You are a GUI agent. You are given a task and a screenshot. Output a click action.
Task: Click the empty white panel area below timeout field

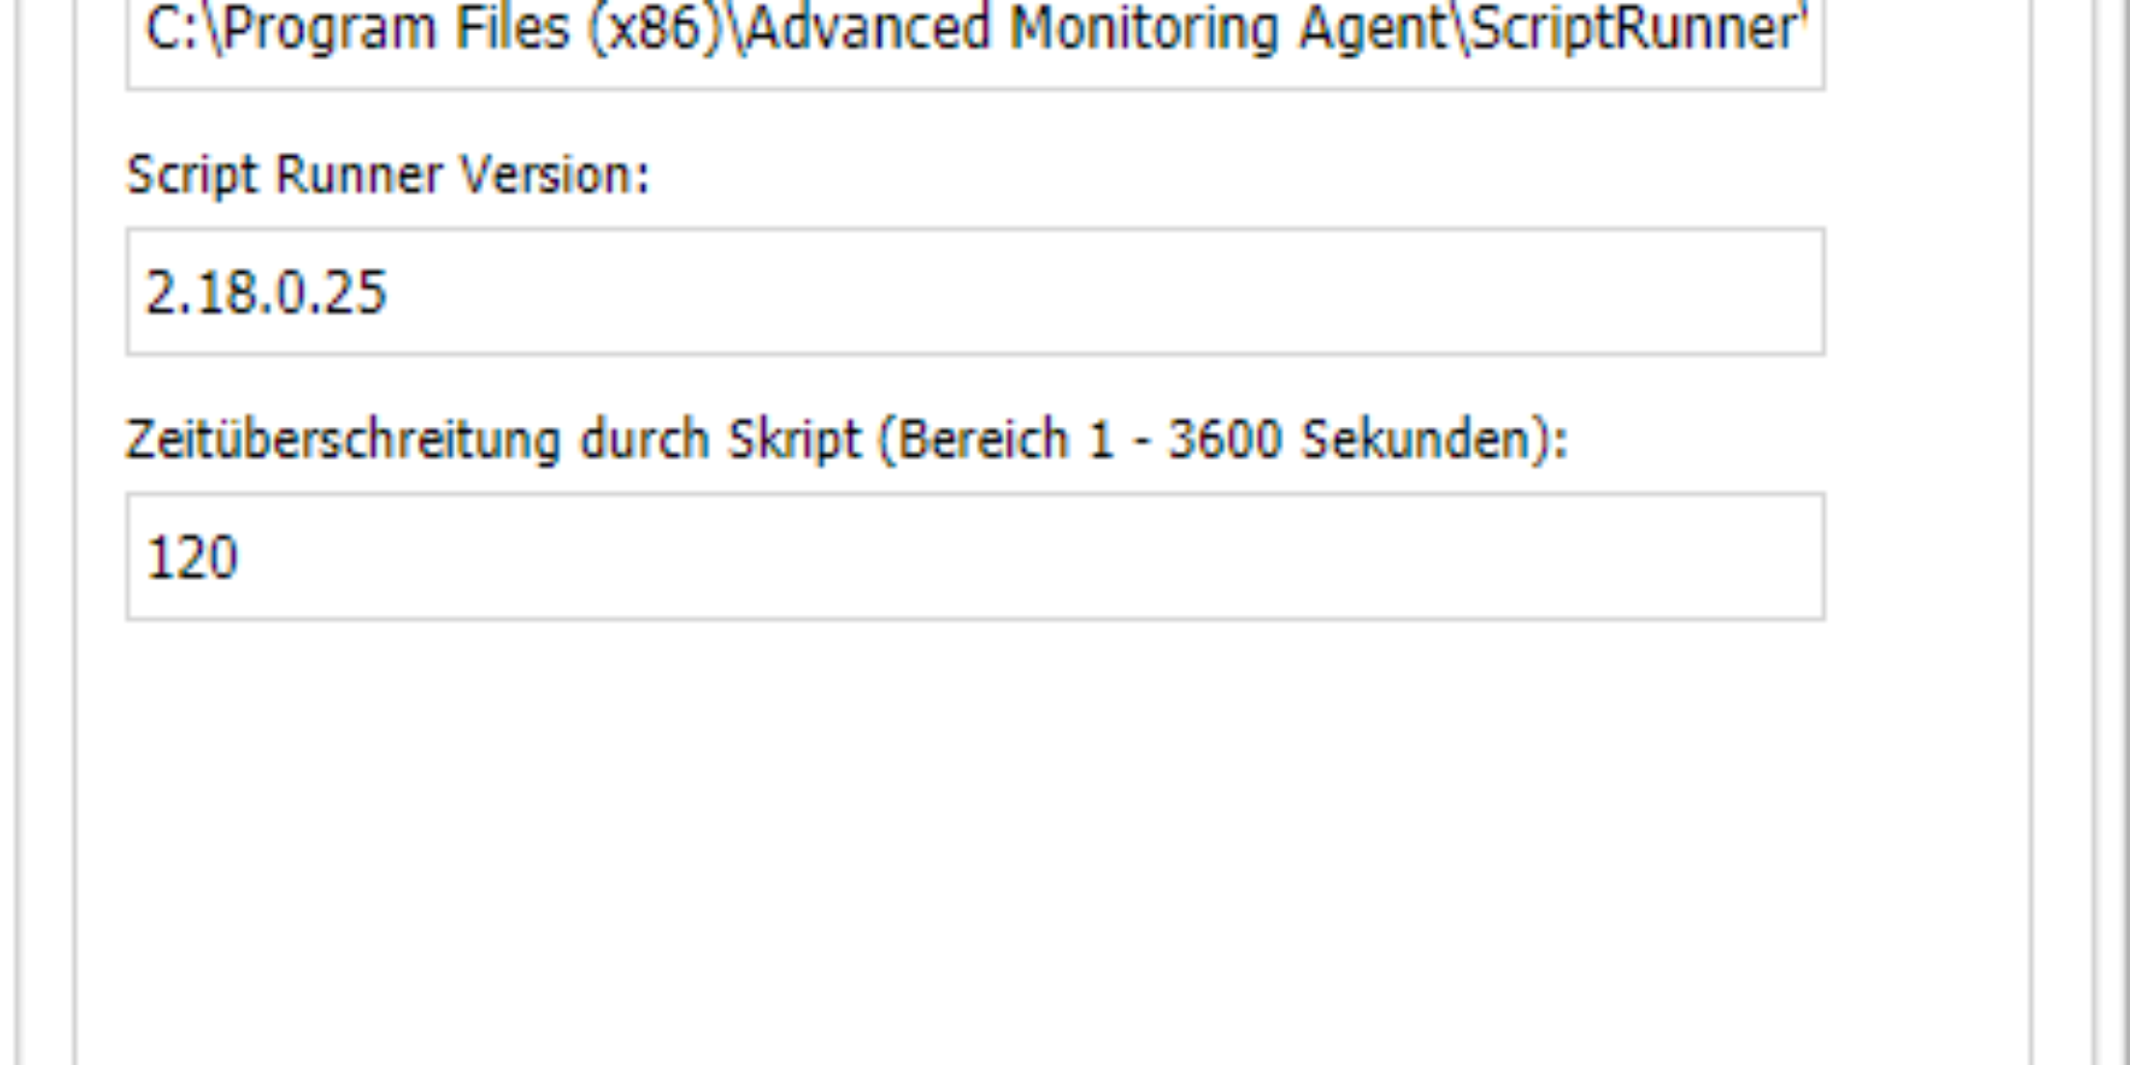(x=1028, y=841)
